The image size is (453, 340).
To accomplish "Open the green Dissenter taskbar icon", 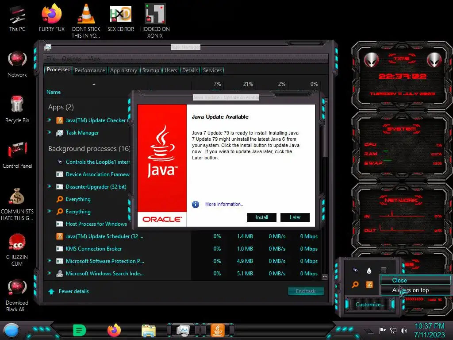I will [80, 330].
